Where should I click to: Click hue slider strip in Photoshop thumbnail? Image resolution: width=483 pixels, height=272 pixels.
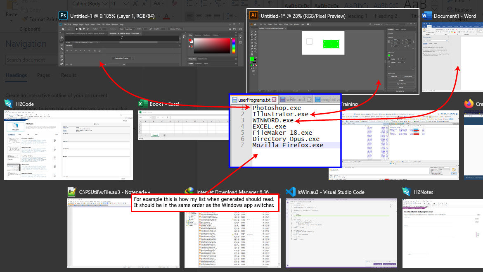pyautogui.click(x=234, y=45)
